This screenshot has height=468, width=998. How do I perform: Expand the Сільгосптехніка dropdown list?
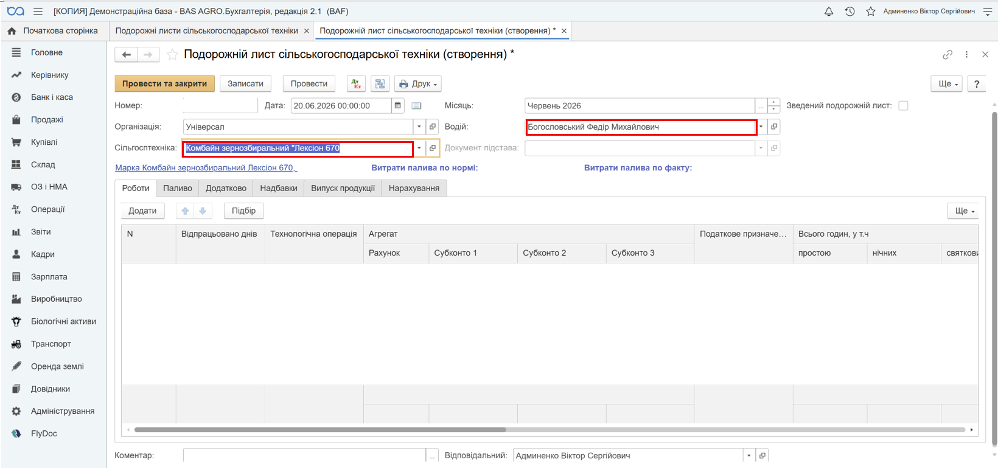click(x=419, y=148)
